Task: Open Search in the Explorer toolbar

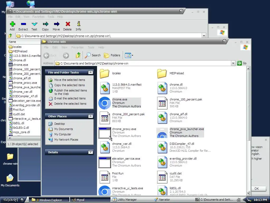Action: tap(93, 55)
